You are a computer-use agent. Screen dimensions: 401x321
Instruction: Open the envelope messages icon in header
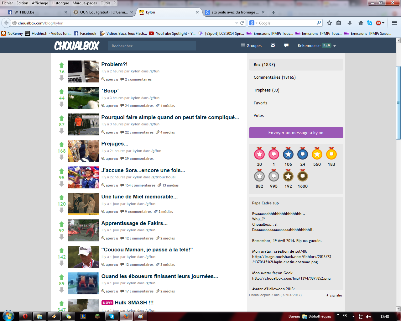click(x=273, y=45)
